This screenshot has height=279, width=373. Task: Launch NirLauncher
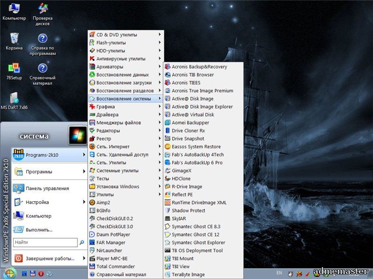coord(125,251)
